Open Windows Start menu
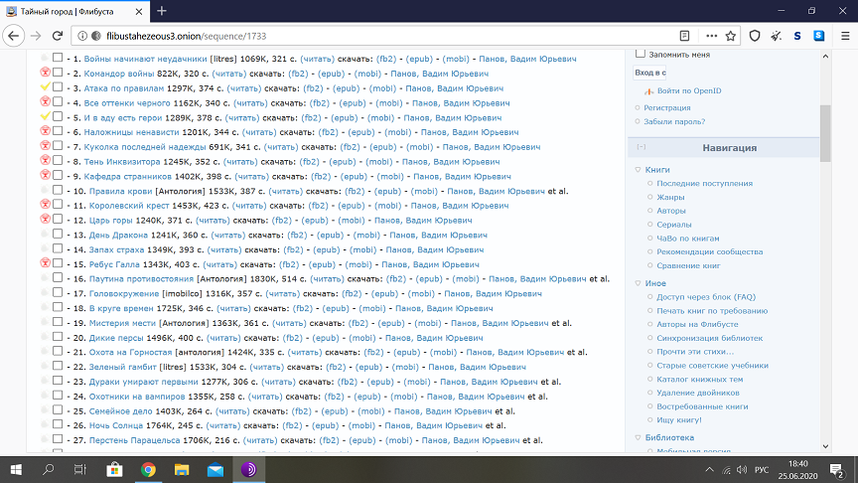Screen dimensions: 858x483 [x=16, y=469]
